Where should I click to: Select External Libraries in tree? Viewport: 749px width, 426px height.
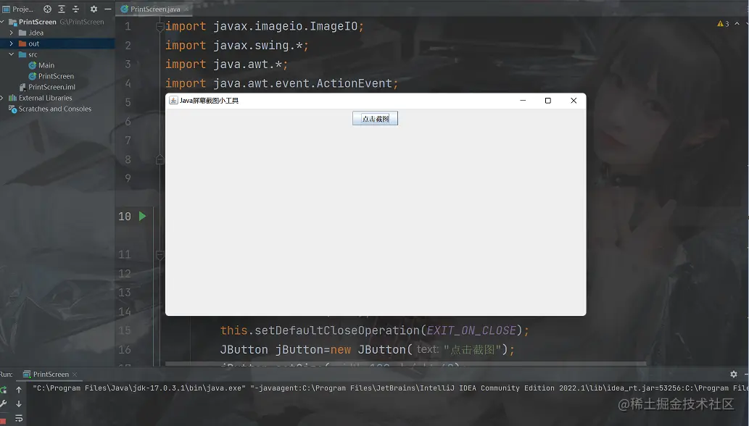[41, 98]
